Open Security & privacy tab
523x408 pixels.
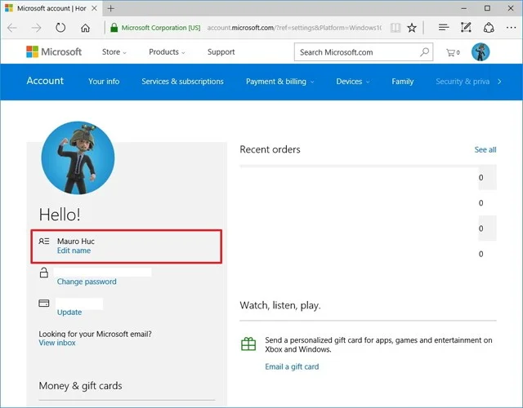[x=463, y=82]
